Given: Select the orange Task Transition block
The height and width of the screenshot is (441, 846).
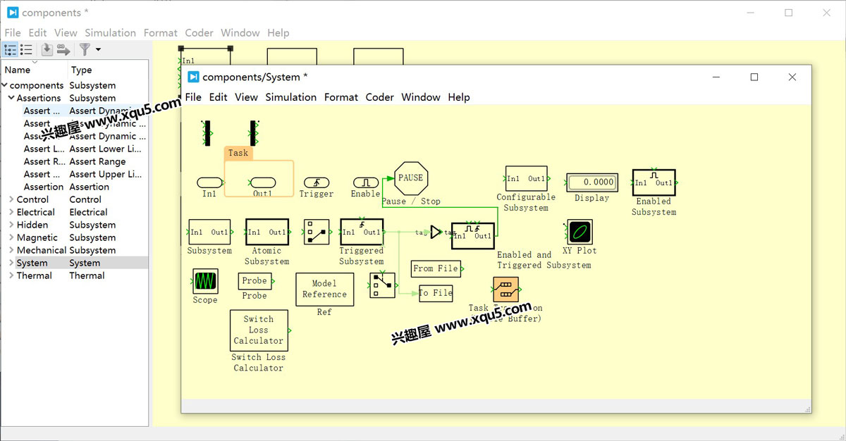Looking at the screenshot, I should [505, 290].
